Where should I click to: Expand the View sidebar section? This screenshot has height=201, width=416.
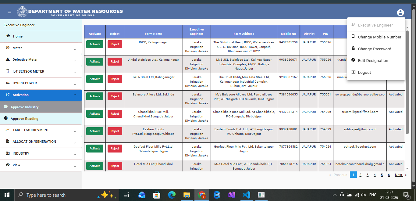coord(75,166)
